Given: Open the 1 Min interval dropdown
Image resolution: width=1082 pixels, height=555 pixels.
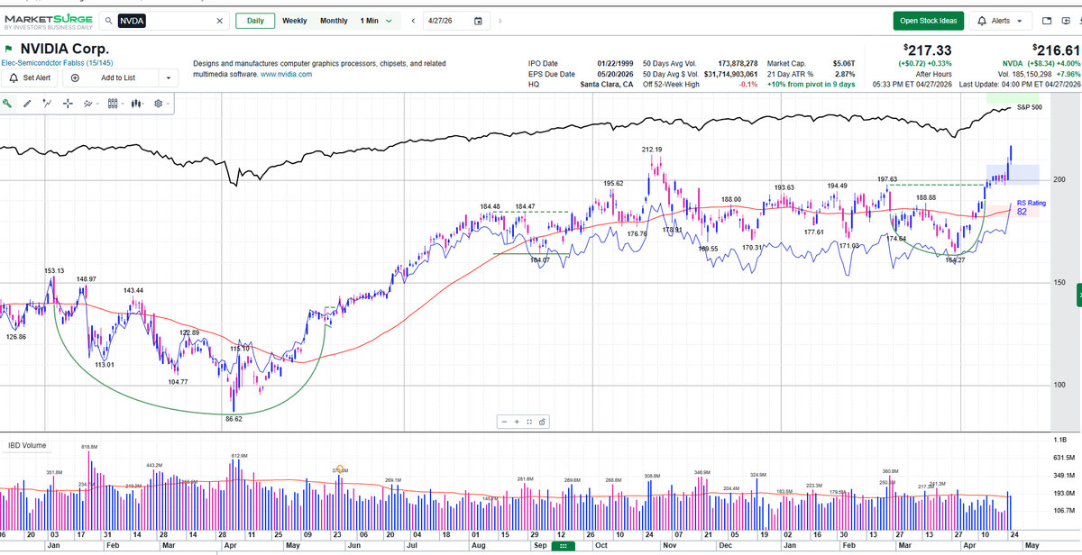Looking at the screenshot, I should [376, 21].
